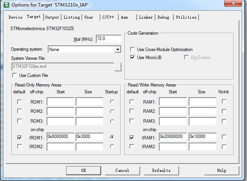Click the ROM2 Start field
The height and width of the screenshot is (181, 247).
[x=60, y=111]
